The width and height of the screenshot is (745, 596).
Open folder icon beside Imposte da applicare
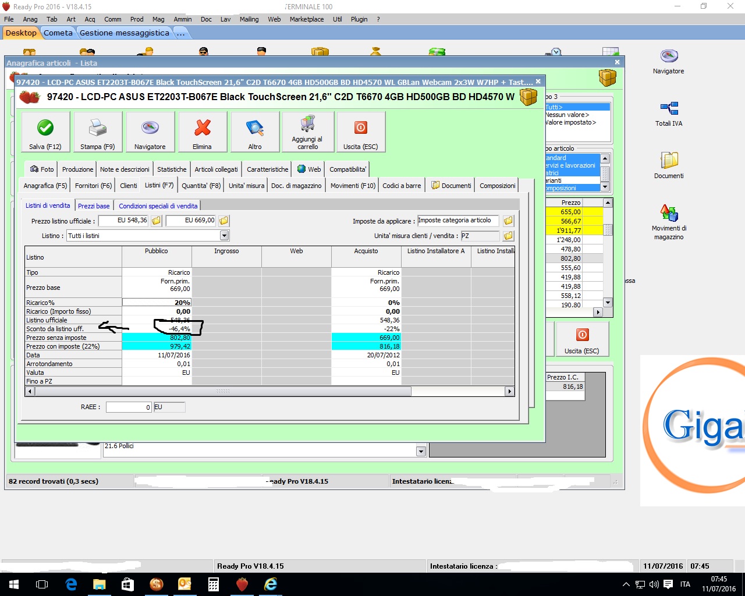tap(508, 221)
